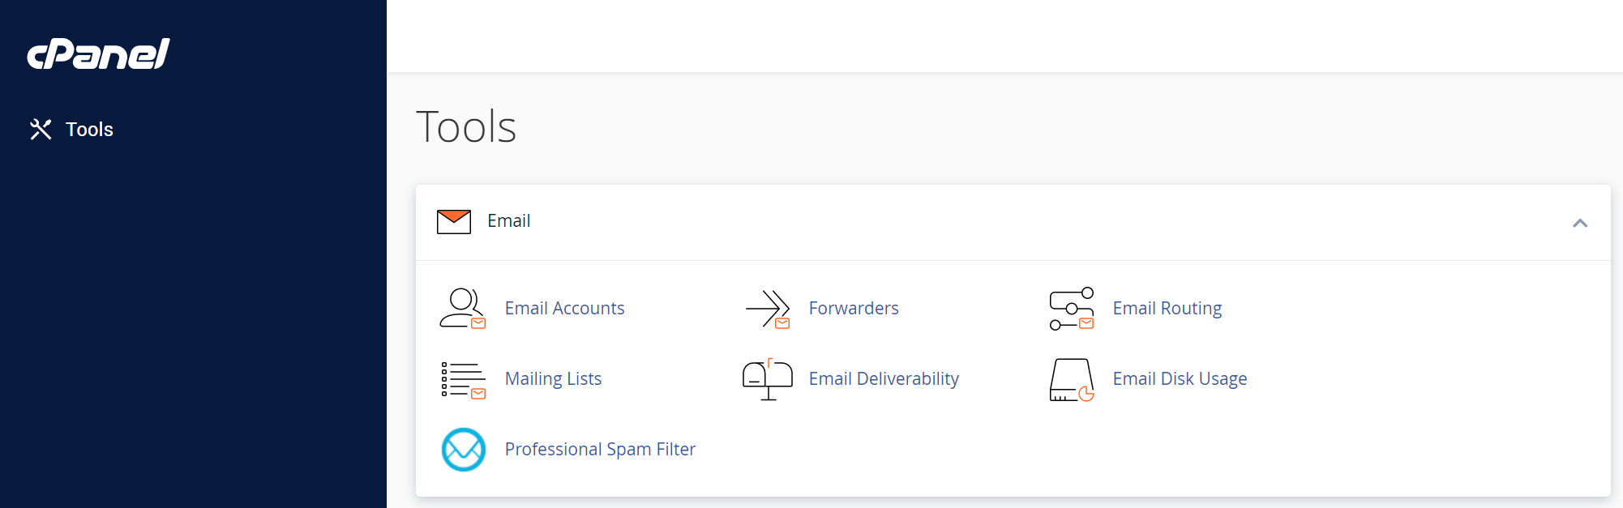The height and width of the screenshot is (508, 1623).
Task: Click the Email Deliverability mailbox icon
Action: click(768, 379)
